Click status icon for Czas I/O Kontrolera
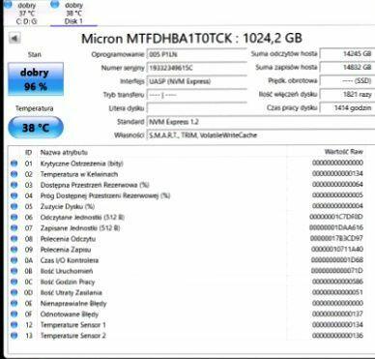Image resolution: width=375 pixels, height=359 pixels. coord(14,260)
